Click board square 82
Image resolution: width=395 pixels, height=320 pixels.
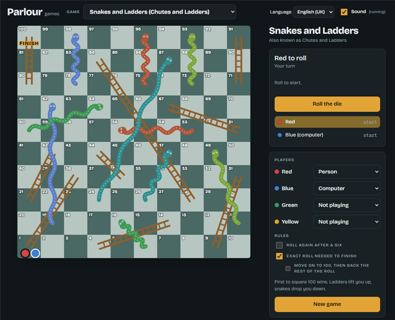tap(52, 60)
